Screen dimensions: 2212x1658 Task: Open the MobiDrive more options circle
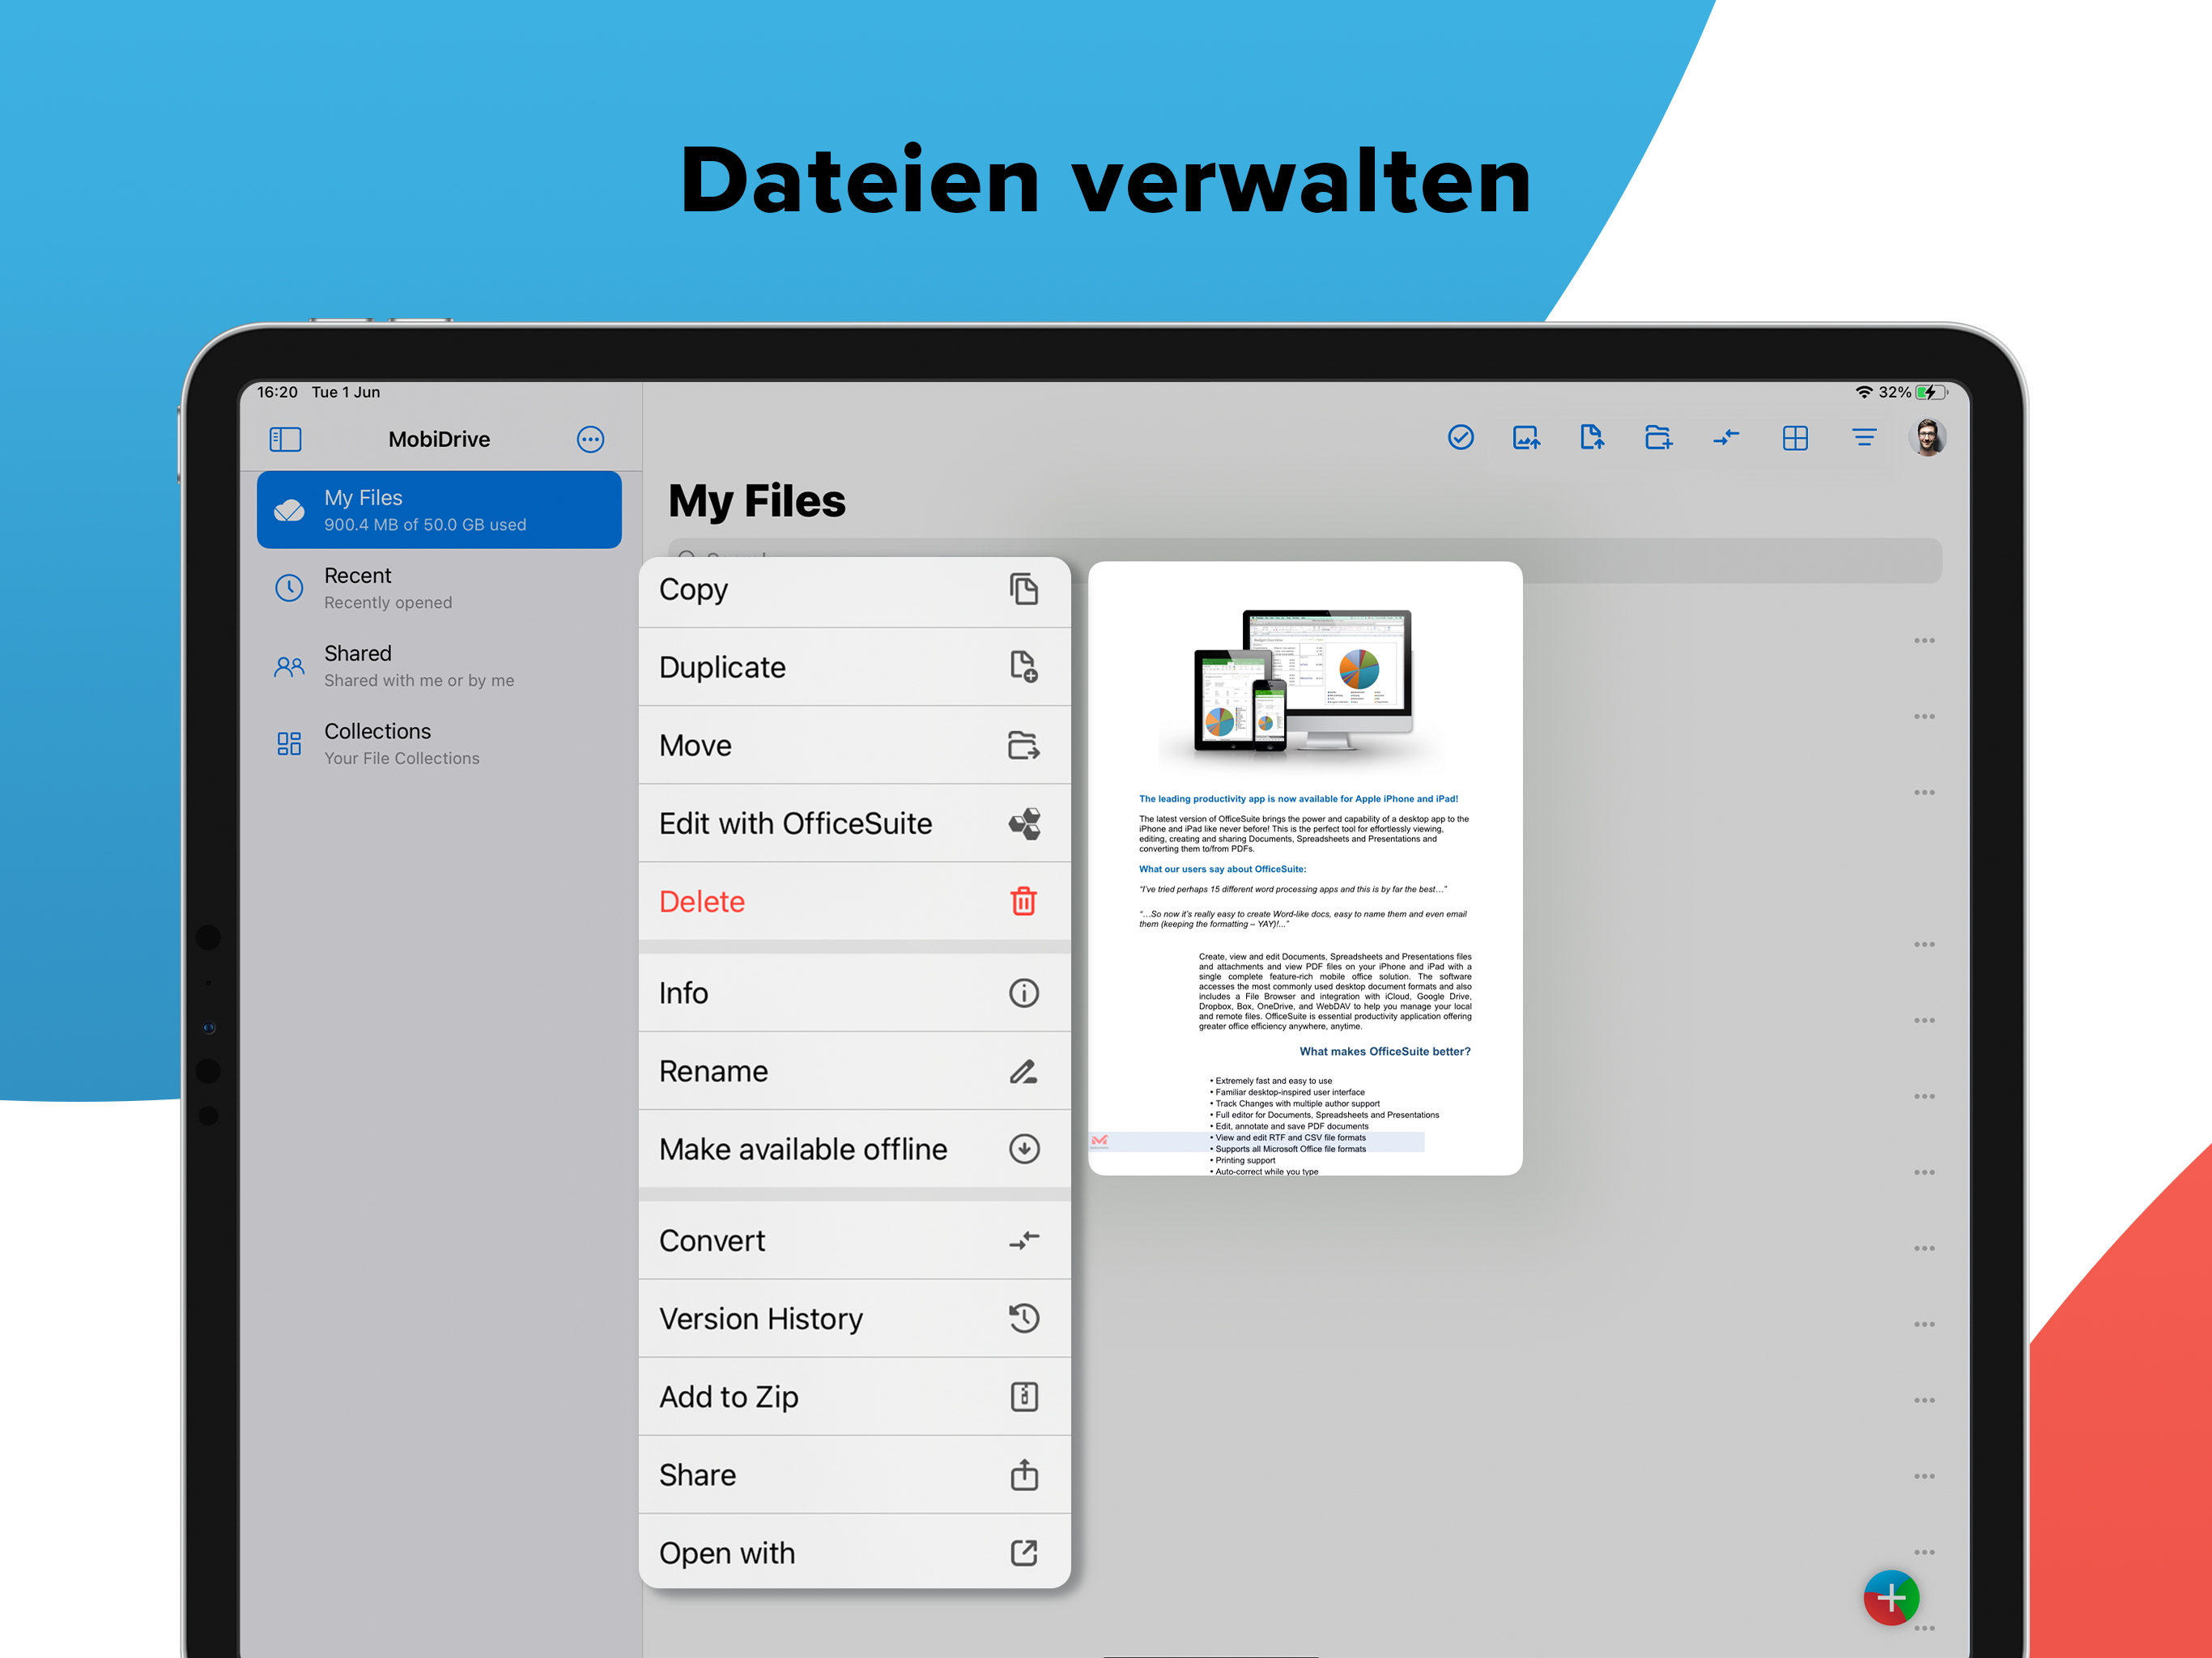pos(590,439)
